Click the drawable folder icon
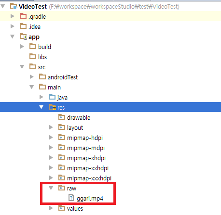The width and height of the screenshot is (221, 215). click(x=62, y=117)
